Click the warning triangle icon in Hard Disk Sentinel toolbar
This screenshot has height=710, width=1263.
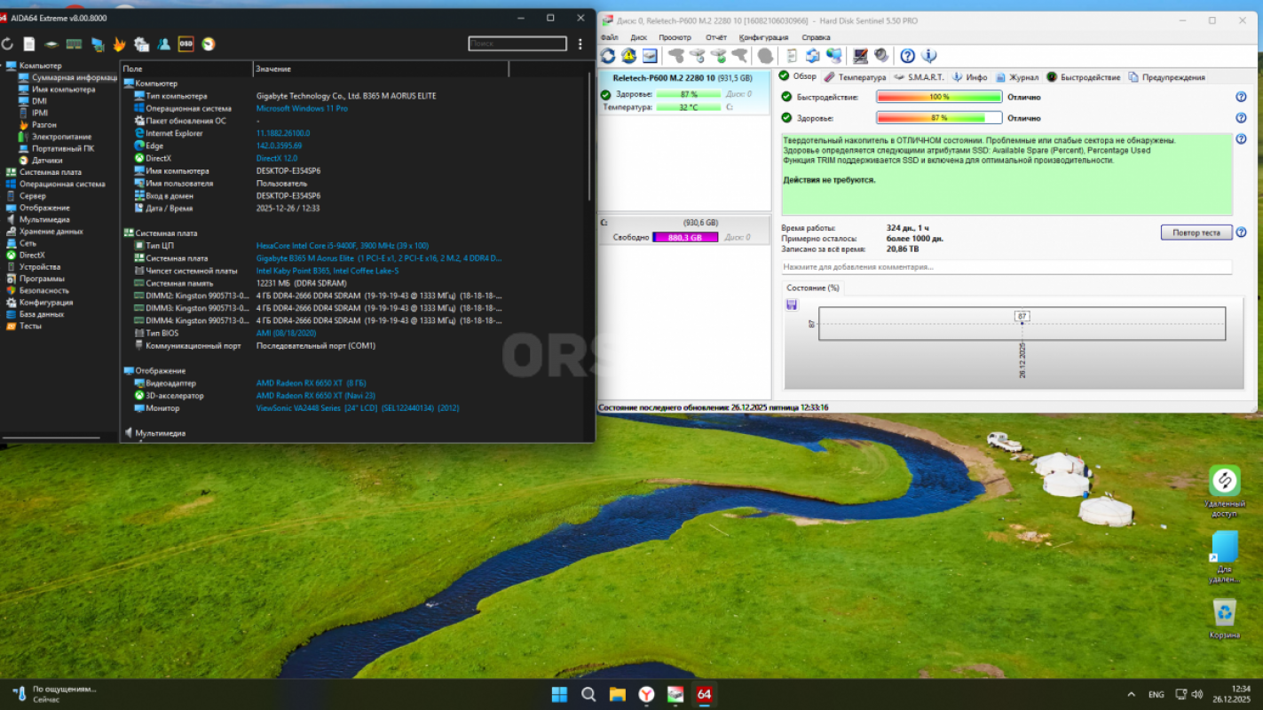(628, 55)
